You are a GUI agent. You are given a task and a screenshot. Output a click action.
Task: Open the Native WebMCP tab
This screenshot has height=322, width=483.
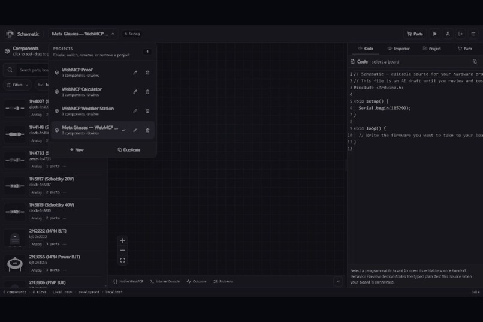(x=128, y=281)
